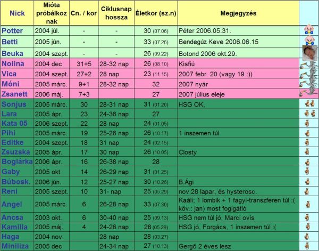Click the Nick column header
The height and width of the screenshot is (251, 319).
tap(17, 12)
